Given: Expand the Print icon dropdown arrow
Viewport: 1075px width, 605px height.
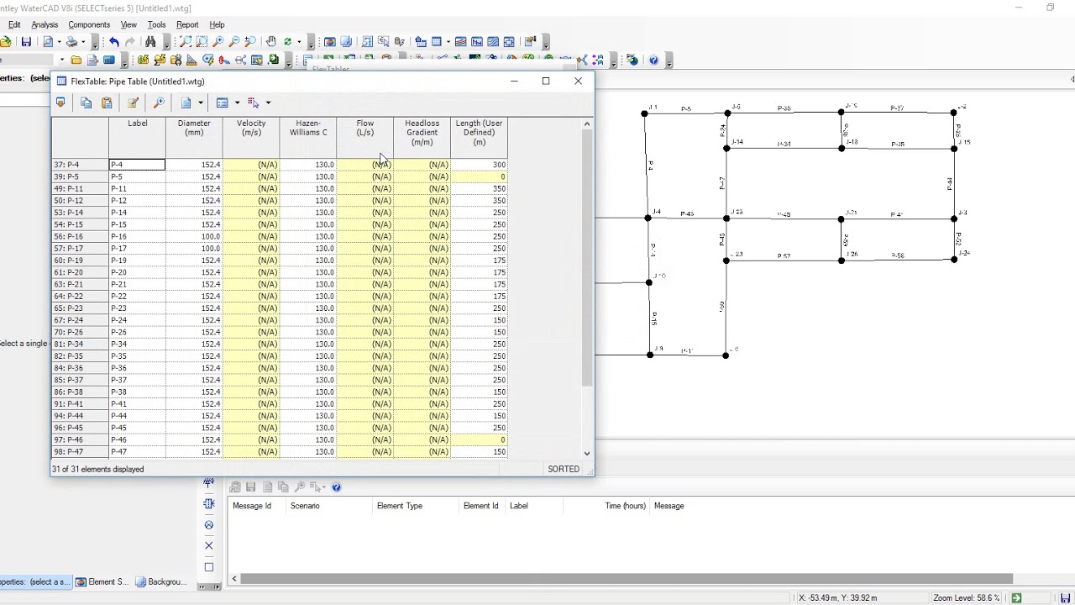Looking at the screenshot, I should (83, 42).
